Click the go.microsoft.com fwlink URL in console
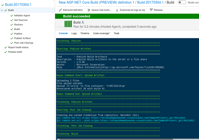The image size is (199, 140). click(x=132, y=67)
